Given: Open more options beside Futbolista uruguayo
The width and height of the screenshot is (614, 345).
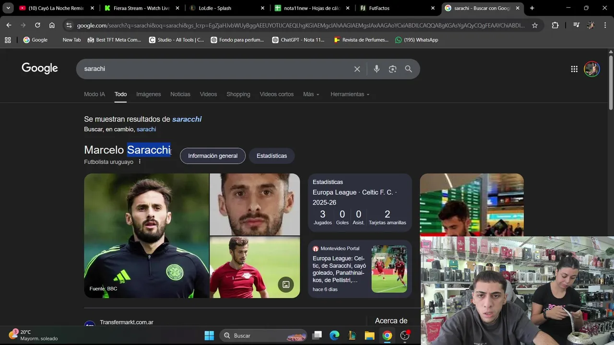Looking at the screenshot, I should [140, 162].
